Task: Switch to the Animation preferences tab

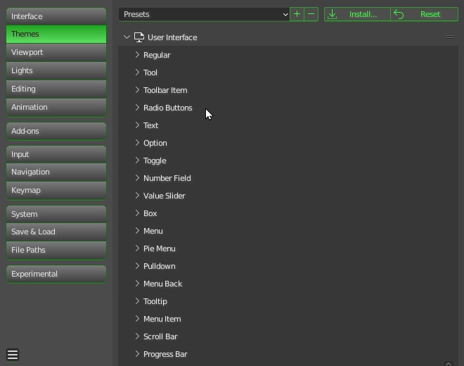Action: pos(56,107)
